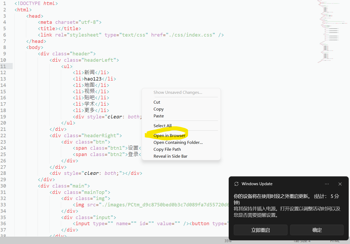Image resolution: width=350 pixels, height=244 pixels.
Task: Dismiss the Windows Update notification with X
Action: [340, 184]
